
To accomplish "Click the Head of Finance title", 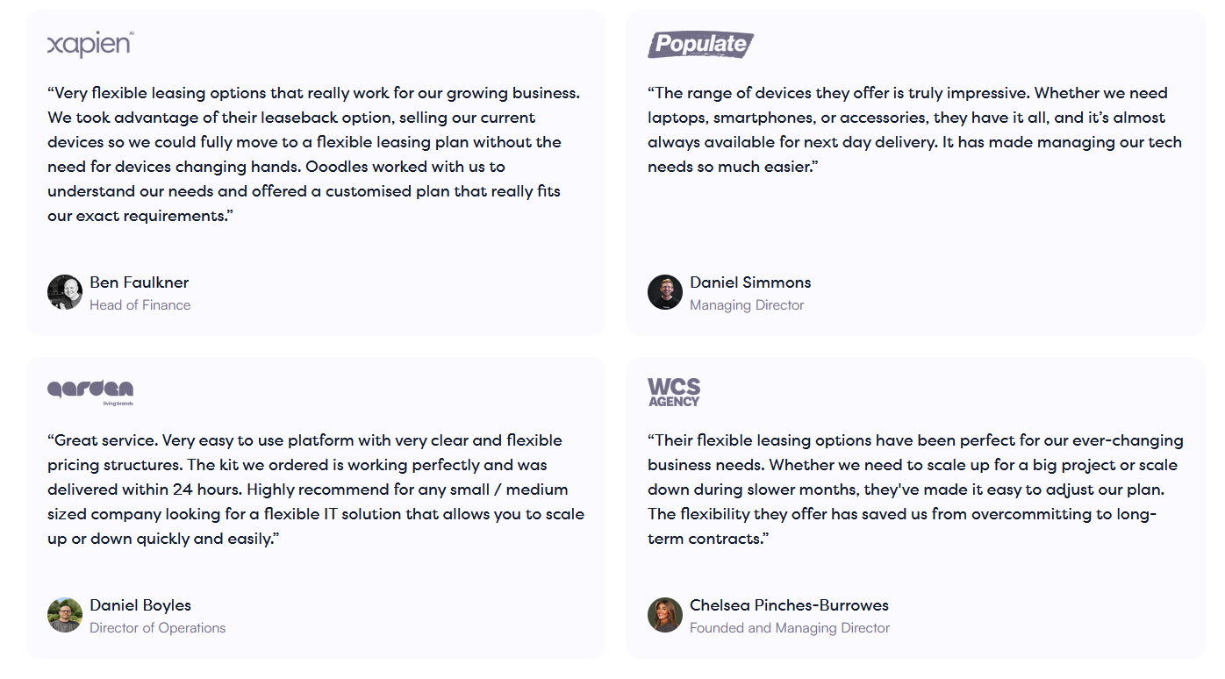I will point(140,305).
